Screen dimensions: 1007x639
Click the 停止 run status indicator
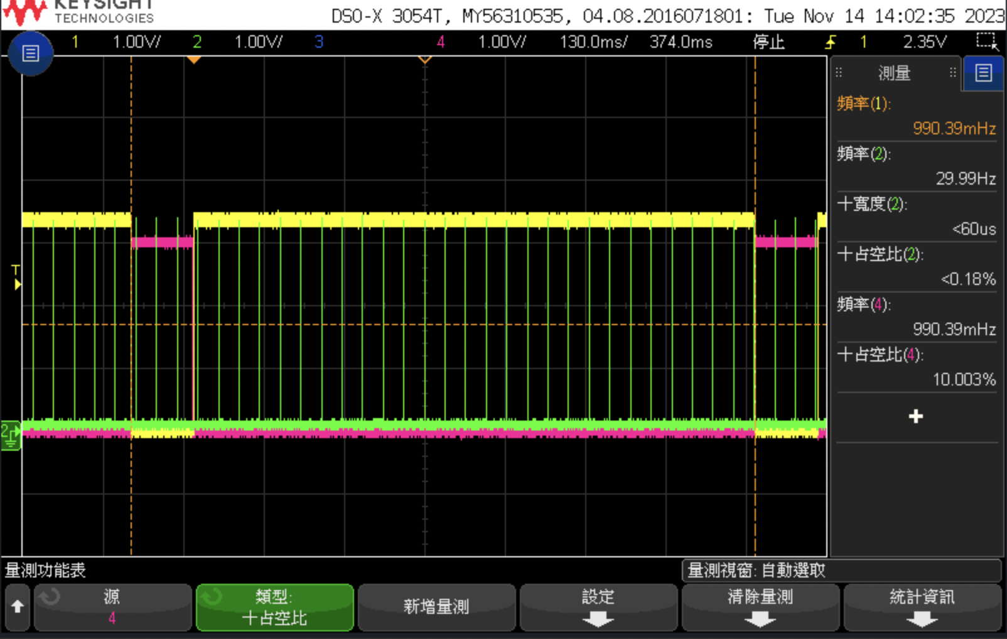768,42
